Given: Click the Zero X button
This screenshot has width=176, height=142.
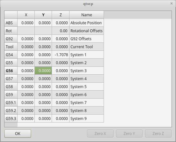Looking at the screenshot, I should coord(100,134).
